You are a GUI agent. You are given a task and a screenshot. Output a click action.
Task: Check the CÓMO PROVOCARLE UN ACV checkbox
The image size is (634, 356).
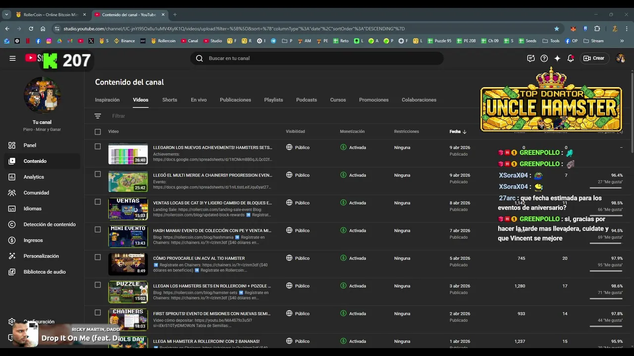[98, 257]
